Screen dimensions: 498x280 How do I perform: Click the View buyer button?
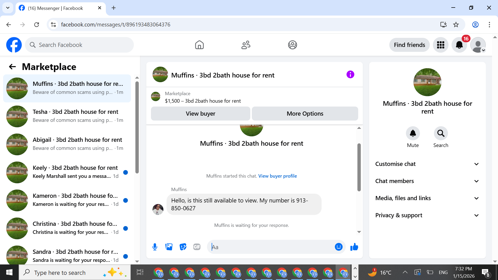200,114
